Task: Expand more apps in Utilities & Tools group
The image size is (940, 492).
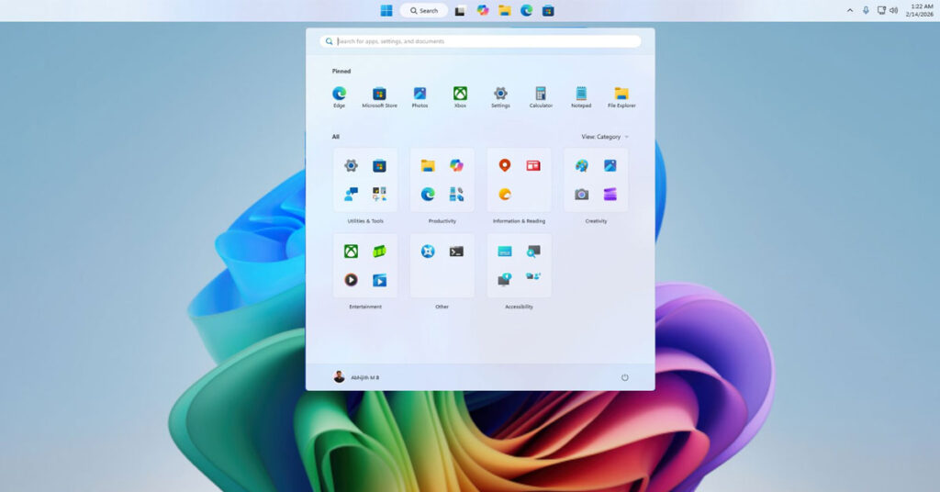Action: pos(379,194)
